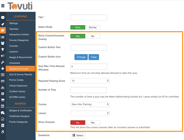Select the graduation cap learning icon

click(3, 30)
